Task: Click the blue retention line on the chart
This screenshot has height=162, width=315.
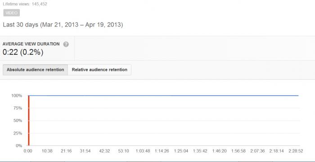Action: point(164,96)
